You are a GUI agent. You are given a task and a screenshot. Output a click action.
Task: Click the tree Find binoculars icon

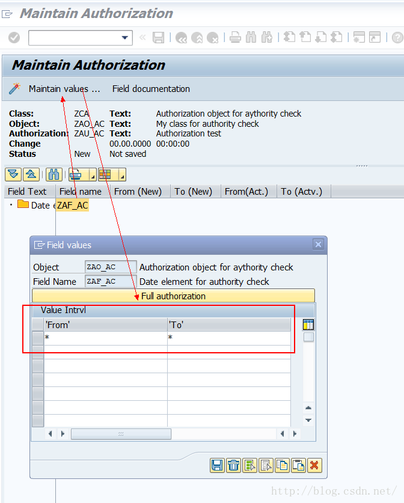(54, 174)
